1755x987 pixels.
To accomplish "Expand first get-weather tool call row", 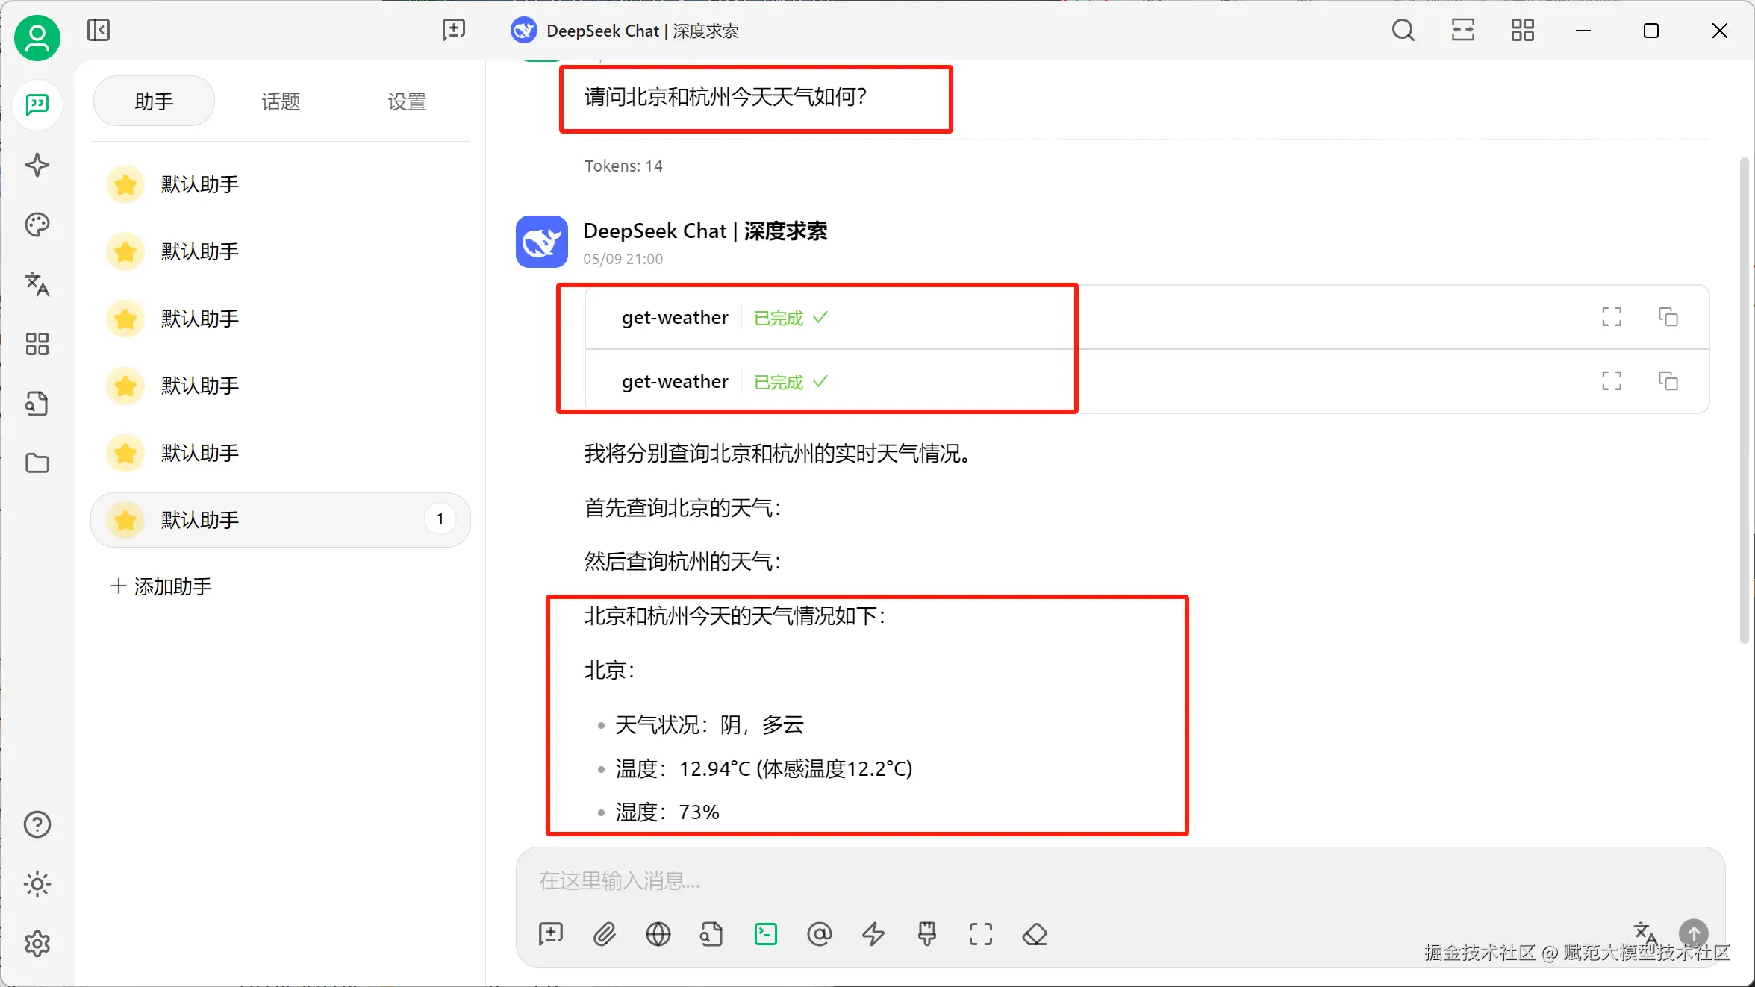I will (675, 318).
